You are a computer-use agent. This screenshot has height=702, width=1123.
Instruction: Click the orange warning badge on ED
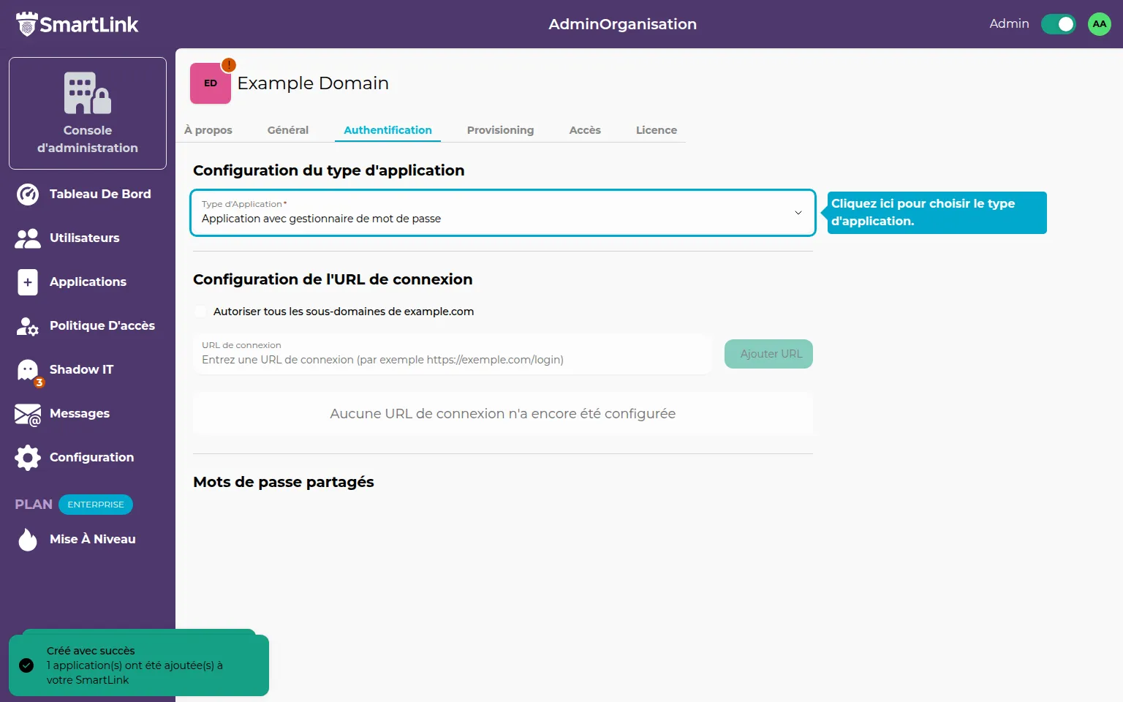(x=229, y=65)
